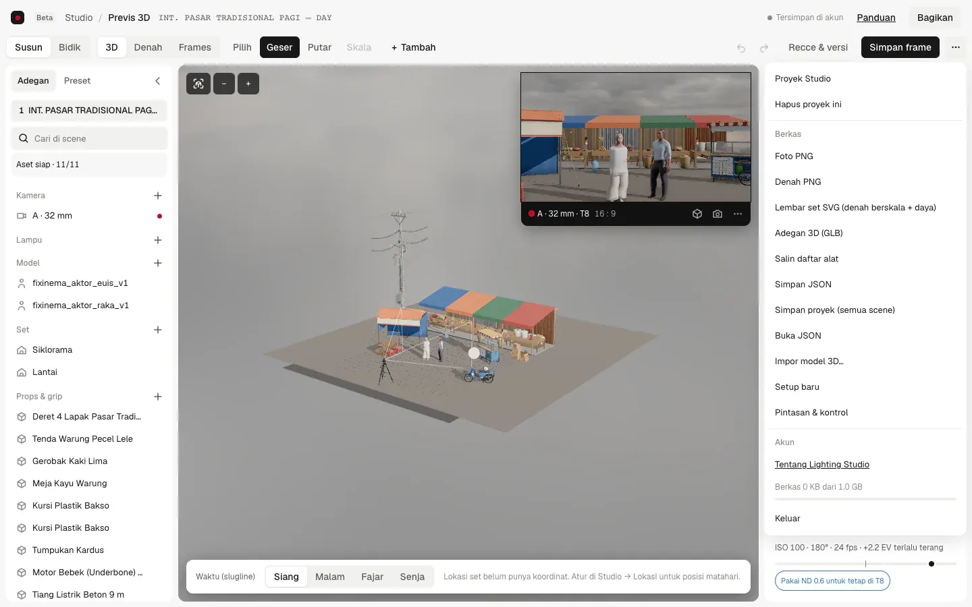Select Senja time of day

tap(412, 577)
